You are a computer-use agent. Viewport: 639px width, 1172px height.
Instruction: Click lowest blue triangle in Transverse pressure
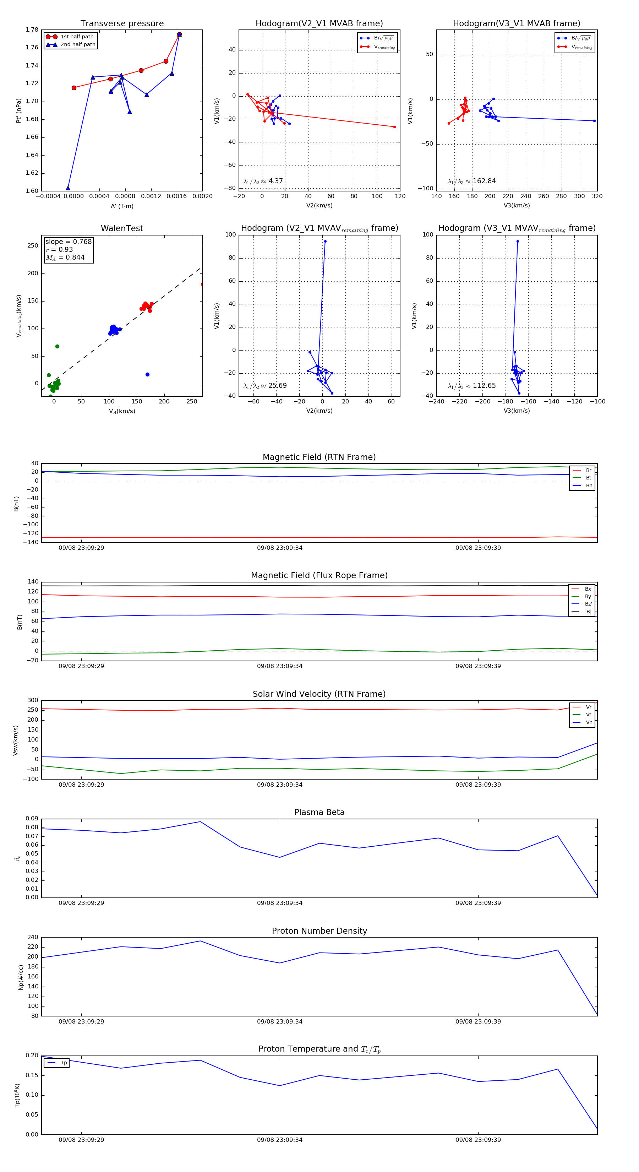tap(68, 188)
